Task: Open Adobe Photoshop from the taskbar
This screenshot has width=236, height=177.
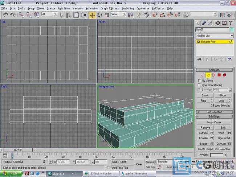Action: (138, 173)
